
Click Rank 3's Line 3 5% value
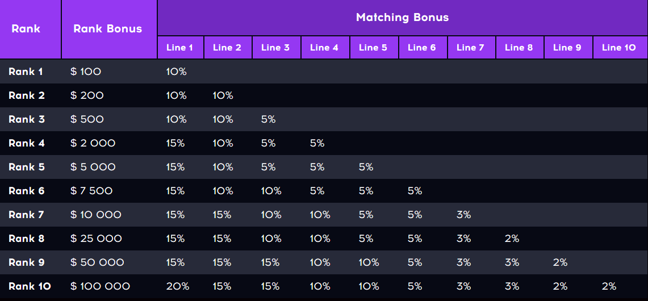click(x=268, y=119)
